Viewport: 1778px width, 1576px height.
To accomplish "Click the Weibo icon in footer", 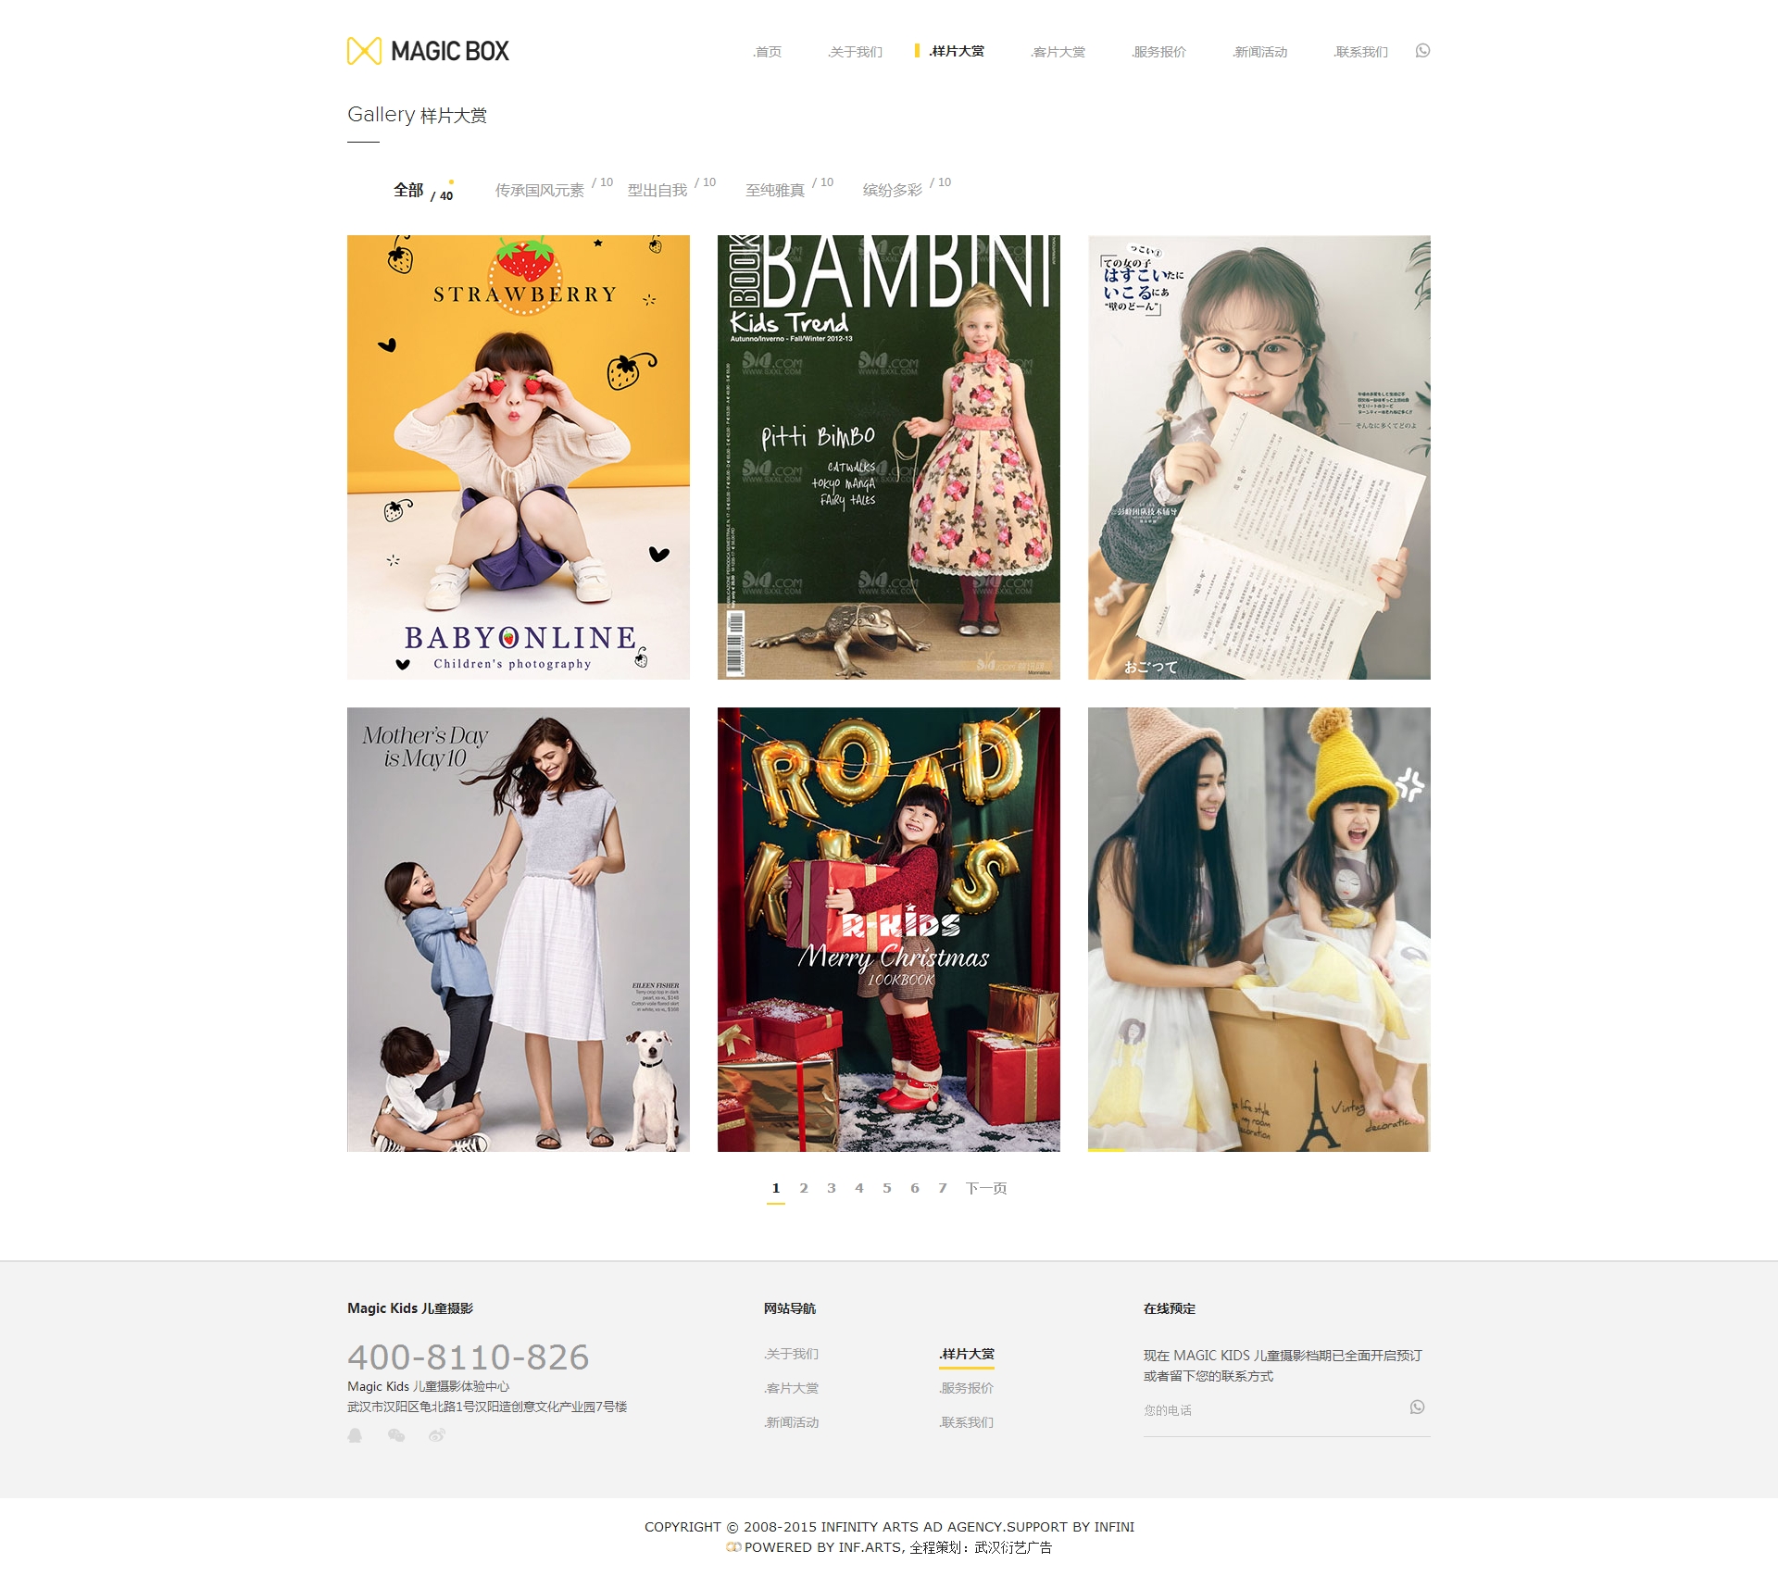I will (437, 1435).
